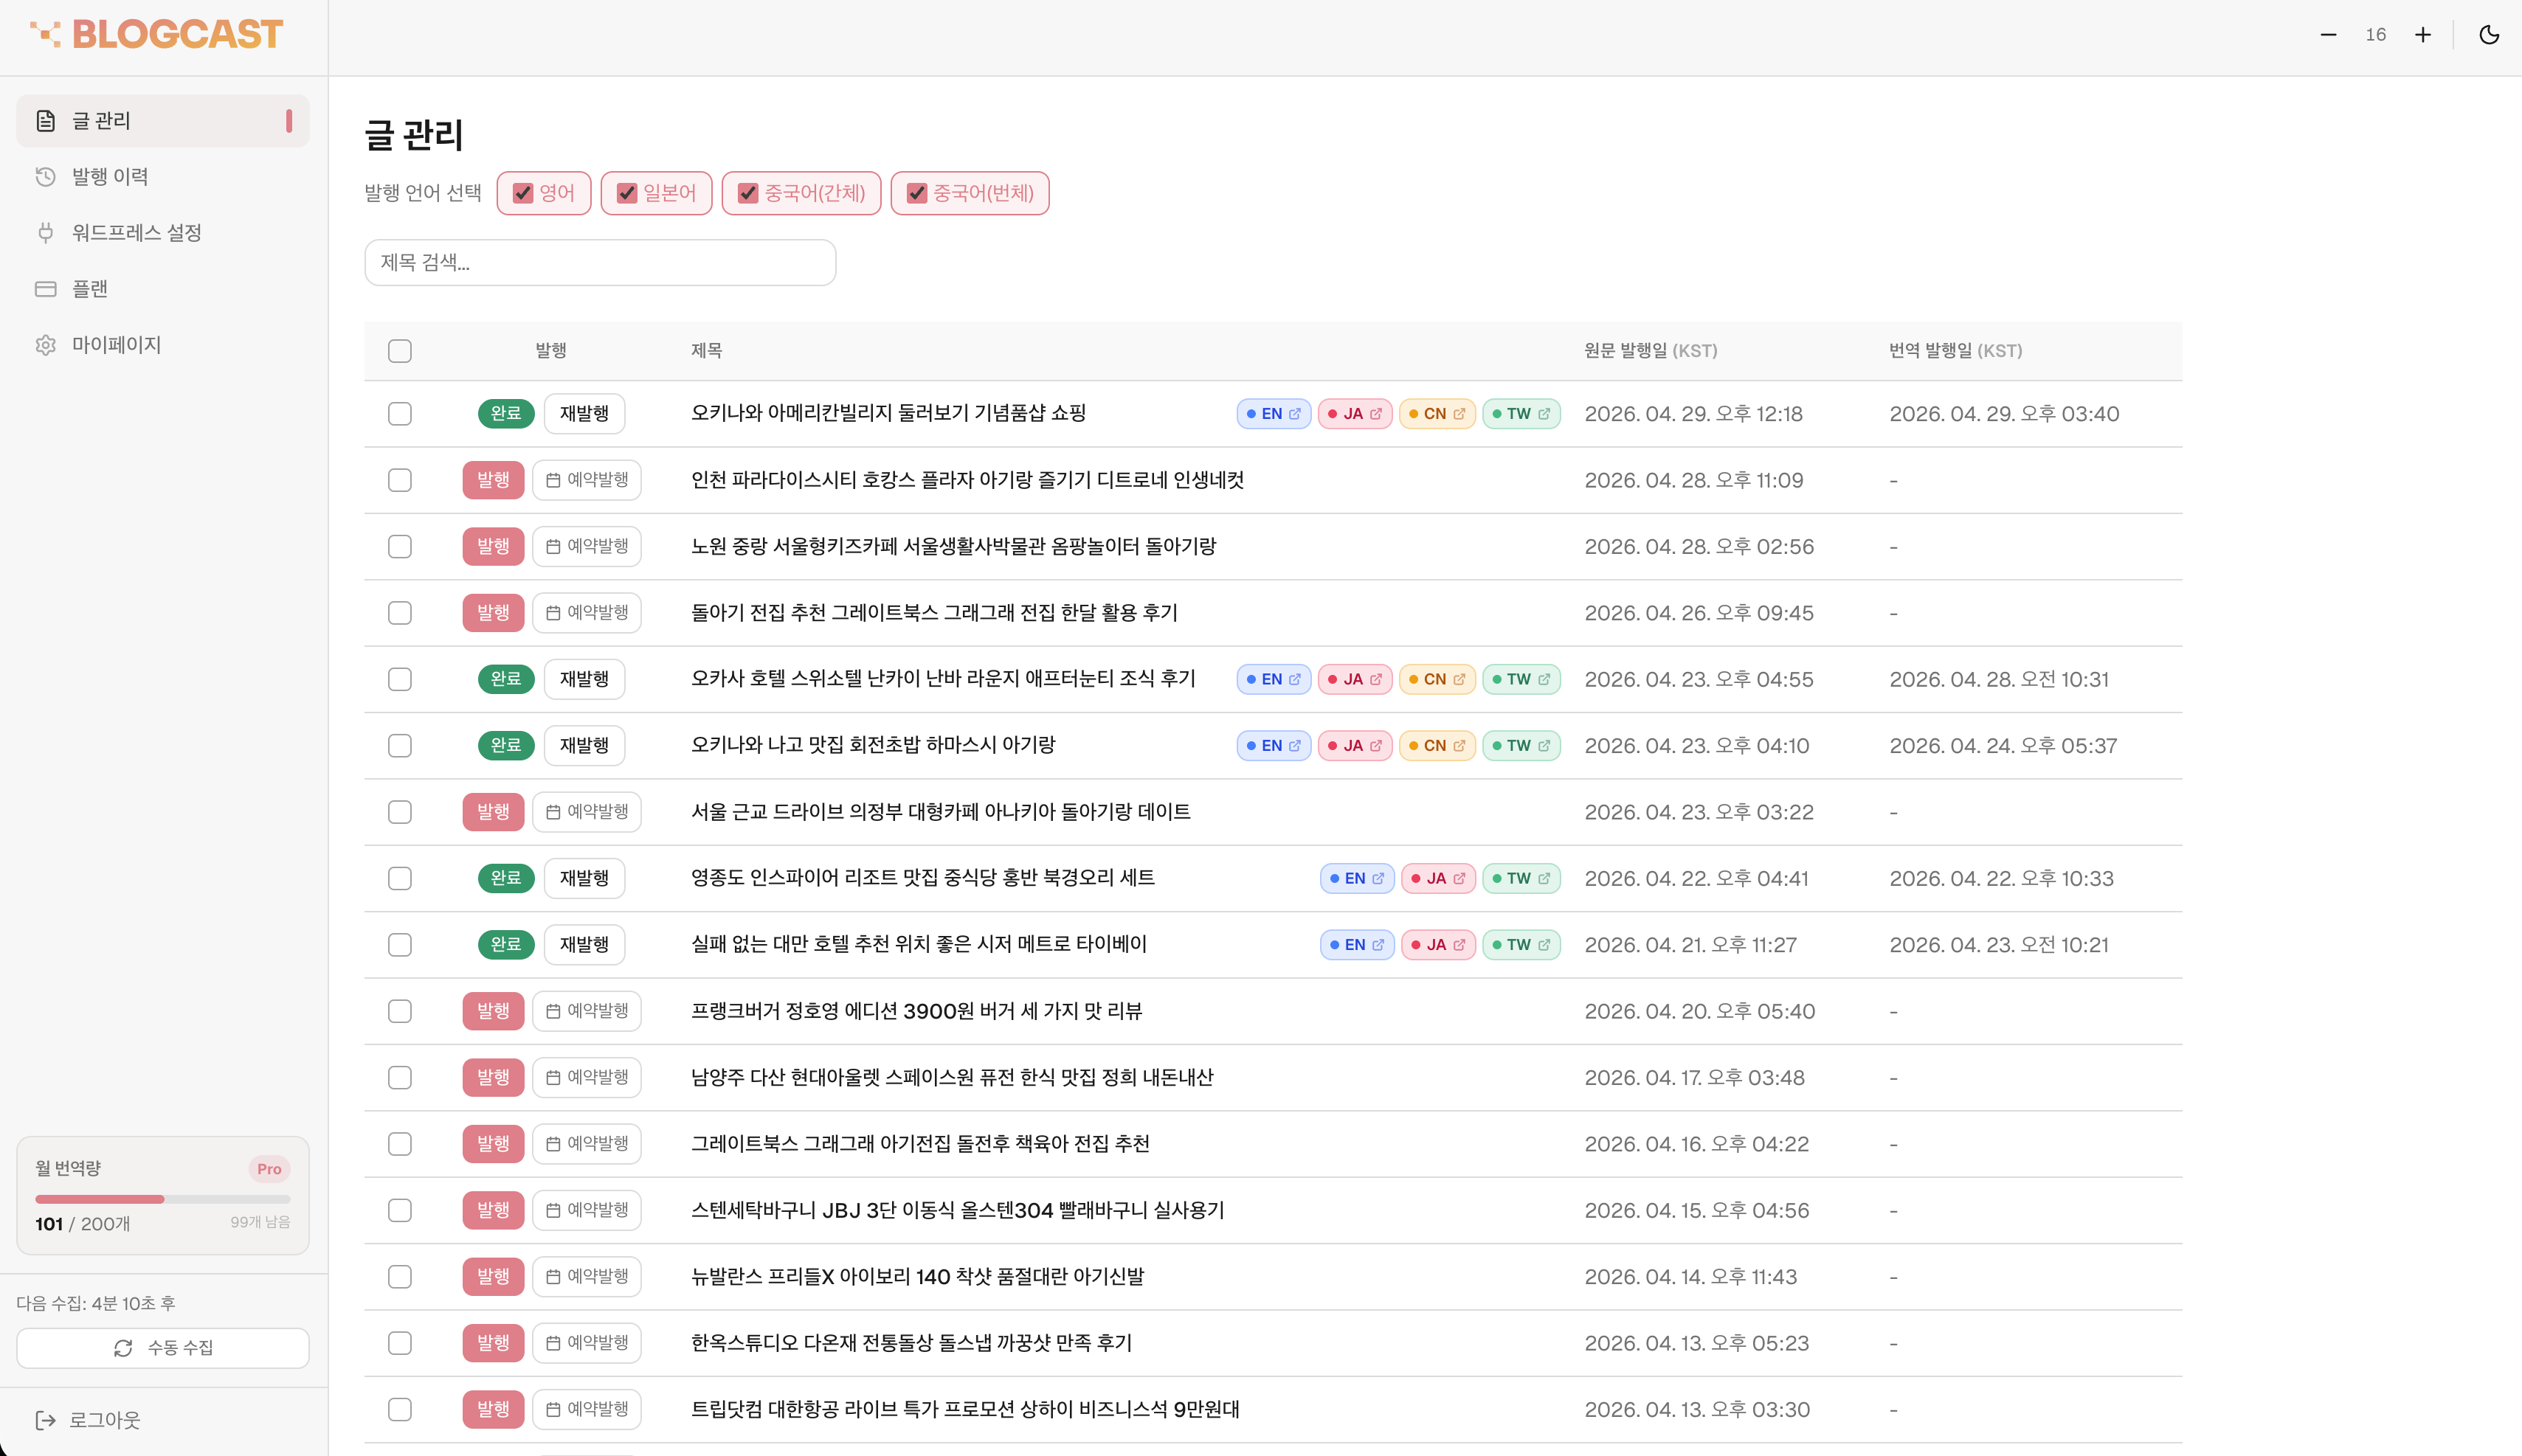Select all rows with the header checkbox
The width and height of the screenshot is (2522, 1456).
coord(399,351)
